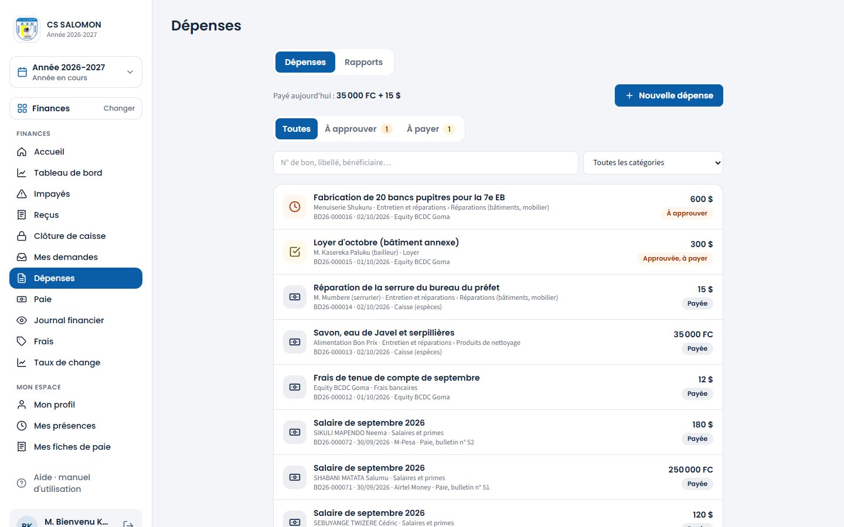Click the 250 000 FC amount
The height and width of the screenshot is (527, 844).
(690, 470)
